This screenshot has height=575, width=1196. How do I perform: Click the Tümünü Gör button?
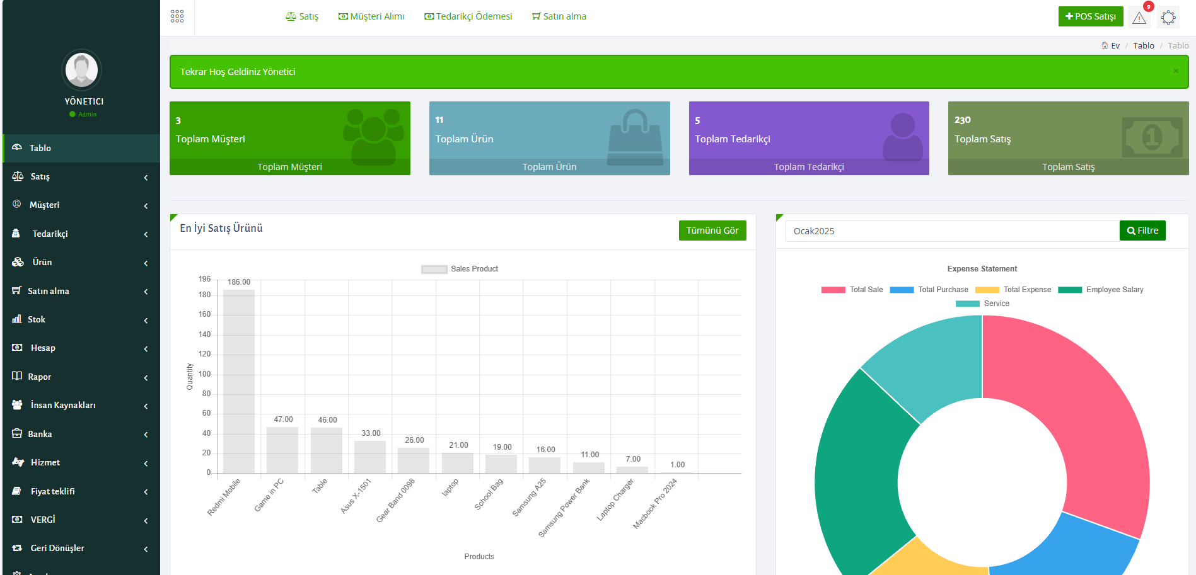(x=712, y=231)
